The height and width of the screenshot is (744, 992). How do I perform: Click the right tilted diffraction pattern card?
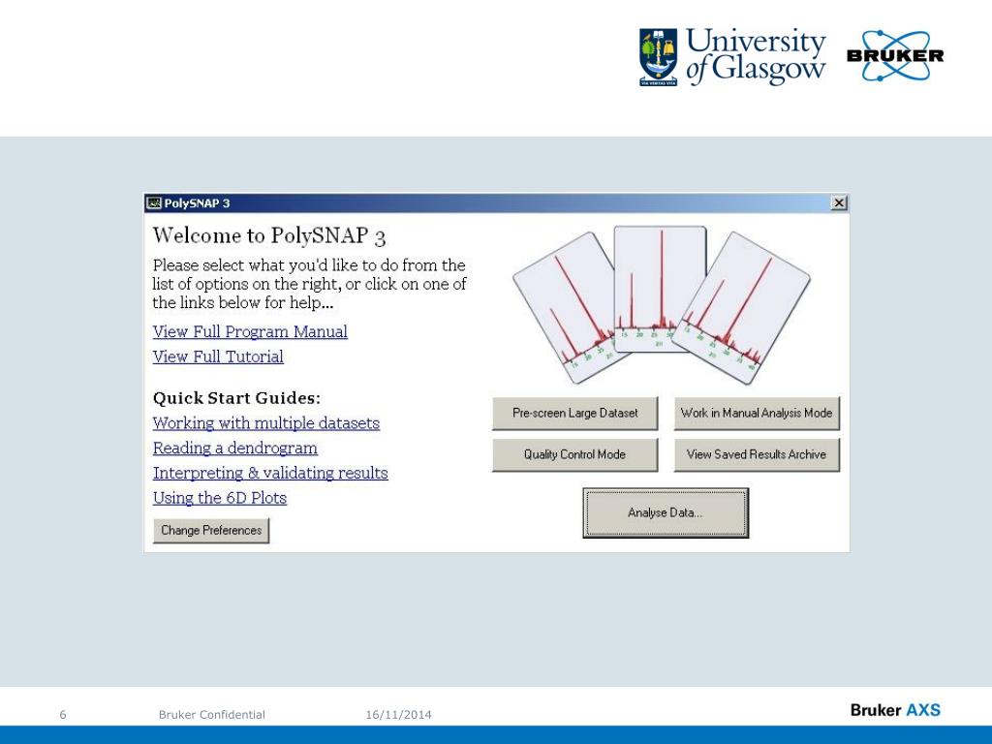pyautogui.click(x=741, y=307)
